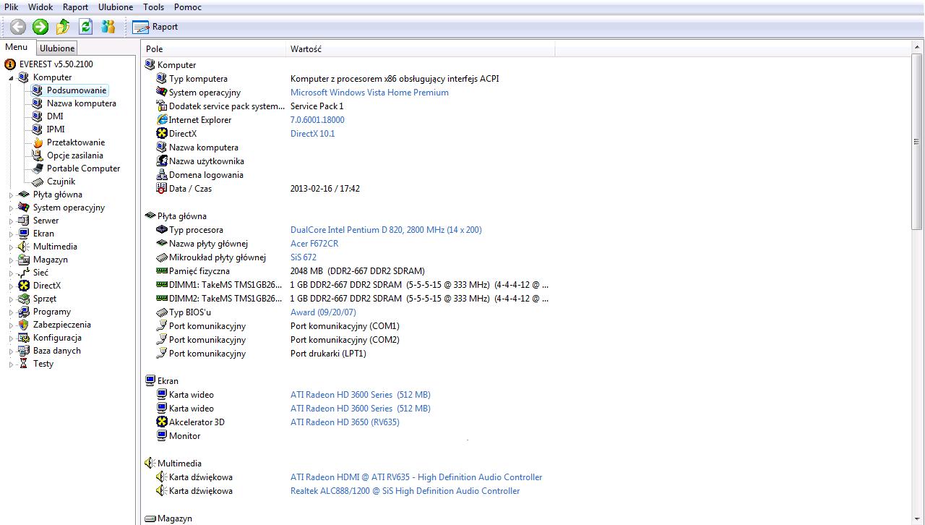Click the DirectX row icon in summary
Image resolution: width=925 pixels, height=525 pixels.
coord(162,134)
